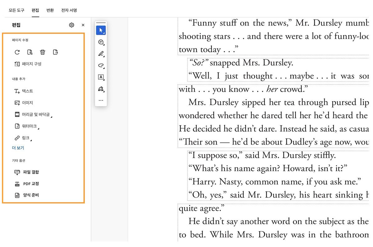Click the line "“I suppose so,” said Mrs. Dursley stiffly."

coord(262,155)
